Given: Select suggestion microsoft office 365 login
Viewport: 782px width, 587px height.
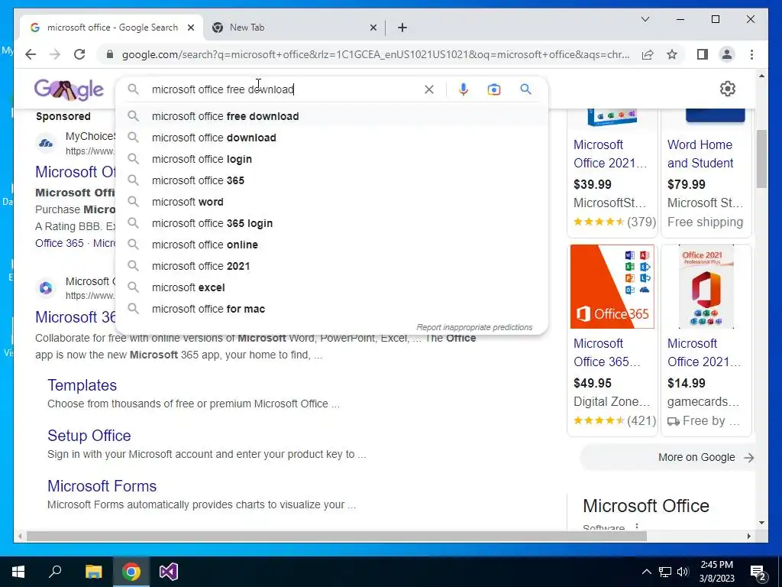Looking at the screenshot, I should [x=331, y=224].
